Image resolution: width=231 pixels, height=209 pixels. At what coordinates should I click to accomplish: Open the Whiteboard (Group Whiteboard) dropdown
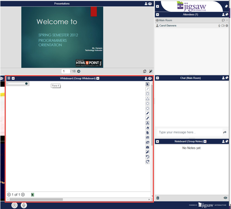coord(98,78)
